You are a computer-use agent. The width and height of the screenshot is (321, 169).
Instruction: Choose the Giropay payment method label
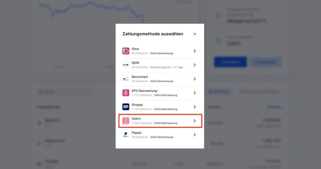[x=137, y=105]
